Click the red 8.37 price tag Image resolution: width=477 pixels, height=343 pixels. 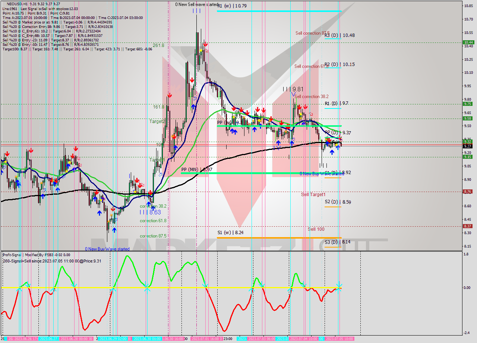(x=468, y=226)
